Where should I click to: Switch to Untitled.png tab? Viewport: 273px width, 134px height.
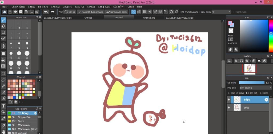click(x=149, y=18)
